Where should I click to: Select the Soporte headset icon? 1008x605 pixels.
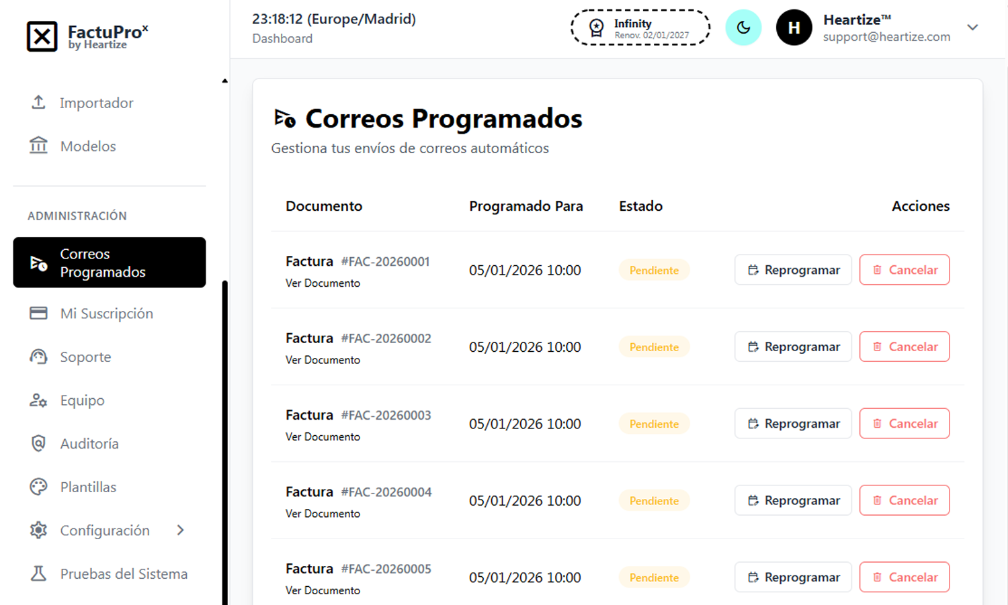click(x=39, y=357)
